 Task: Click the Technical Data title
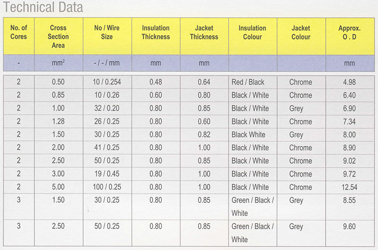click(43, 7)
